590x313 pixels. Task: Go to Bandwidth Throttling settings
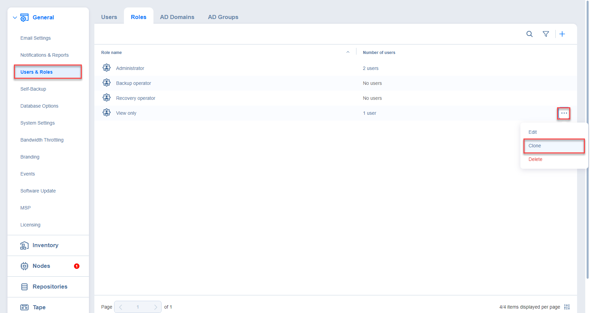[42, 140]
